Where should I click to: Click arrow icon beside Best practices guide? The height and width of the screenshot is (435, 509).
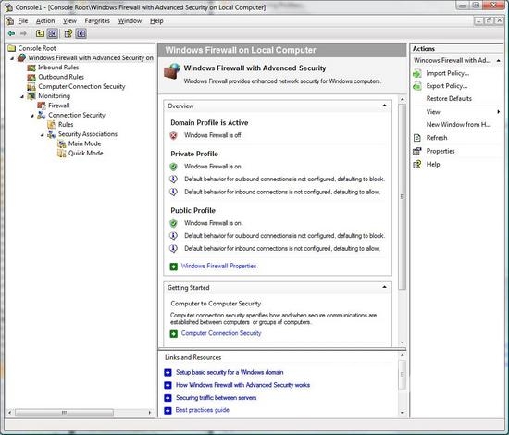(168, 411)
